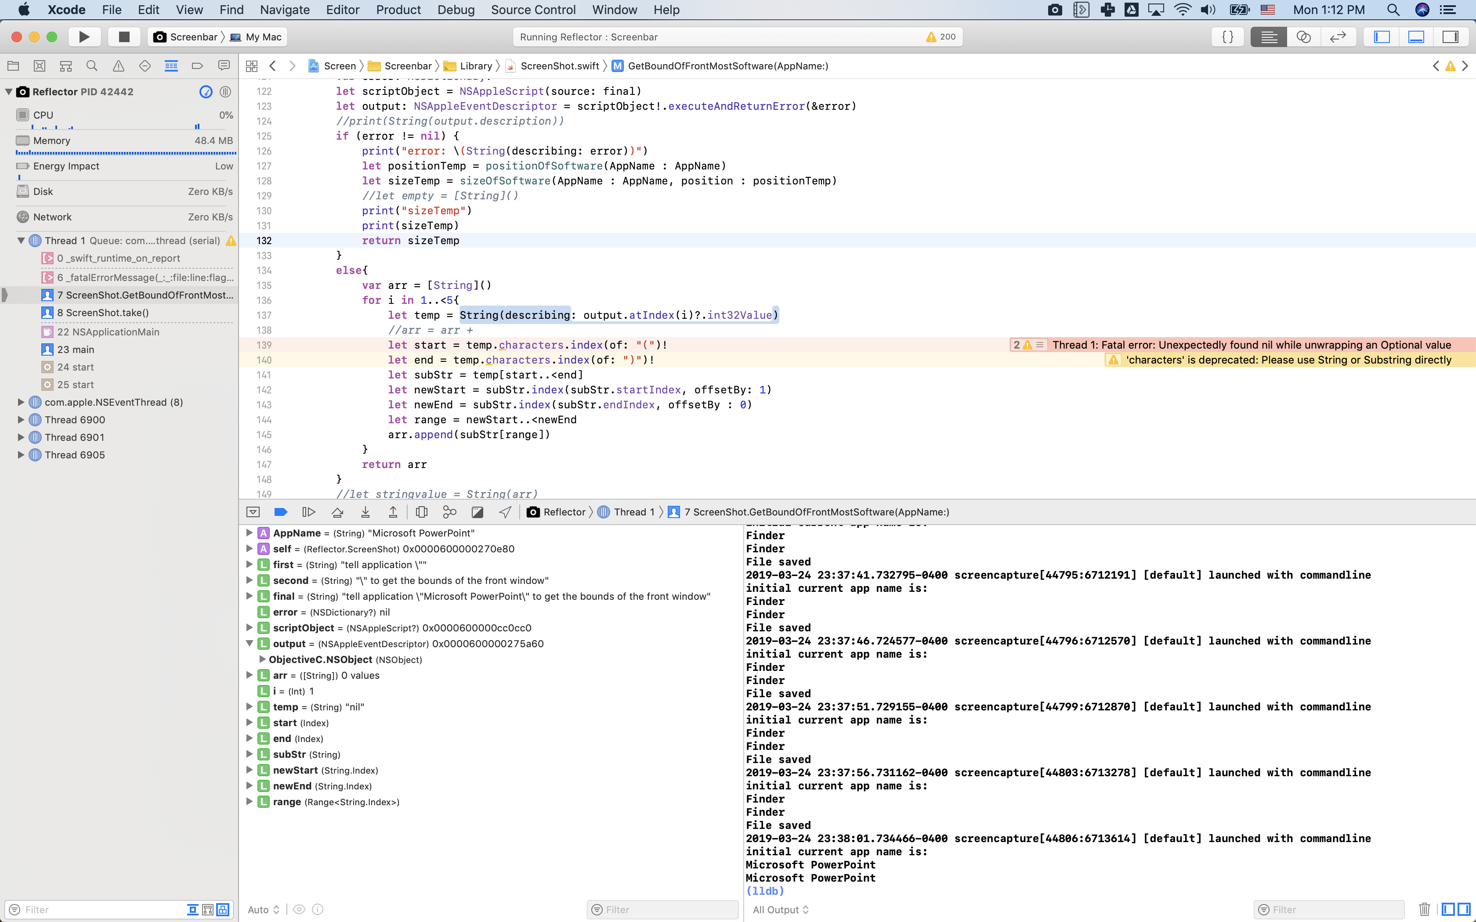The height and width of the screenshot is (922, 1476).
Task: Click the Step Into debug icon
Action: 365,512
